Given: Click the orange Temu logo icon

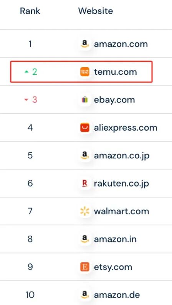Looking at the screenshot, I should pyautogui.click(x=85, y=72).
